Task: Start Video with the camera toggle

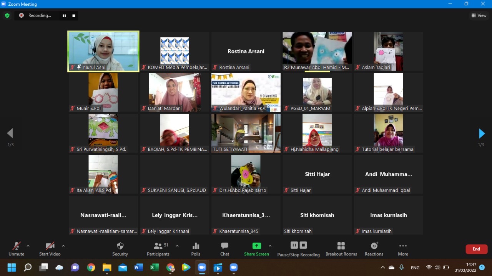Action: coord(50,249)
